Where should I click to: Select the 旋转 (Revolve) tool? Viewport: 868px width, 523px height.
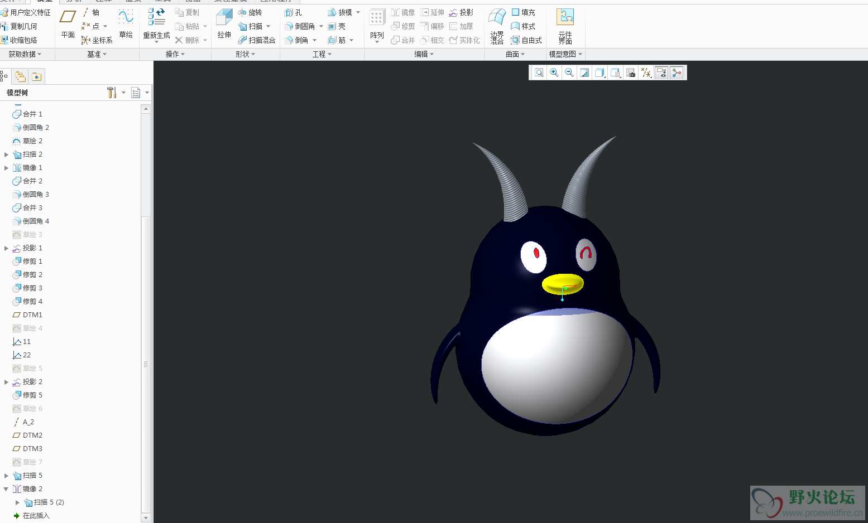pyautogui.click(x=250, y=12)
